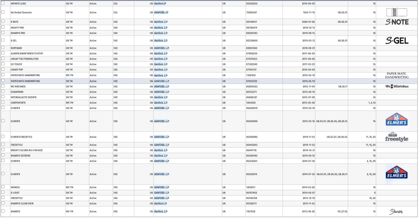The width and height of the screenshot is (418, 218).
Task: Click the X-LIGHT trademark name
Action: click(x=15, y=193)
